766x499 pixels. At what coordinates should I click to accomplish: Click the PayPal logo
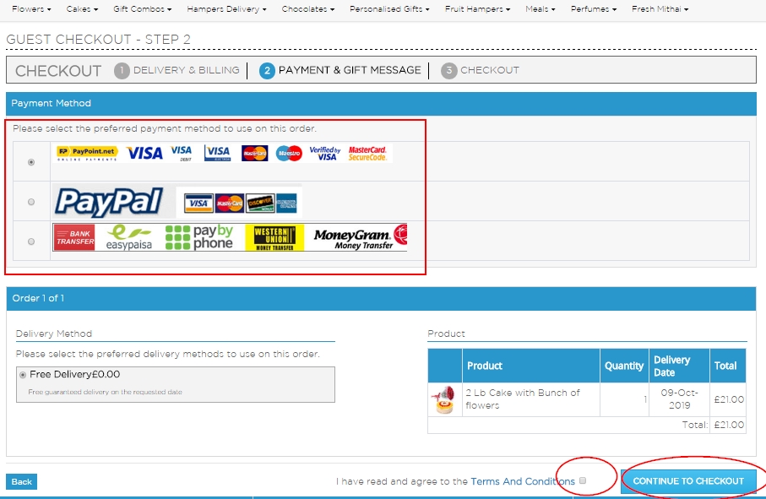click(x=110, y=202)
